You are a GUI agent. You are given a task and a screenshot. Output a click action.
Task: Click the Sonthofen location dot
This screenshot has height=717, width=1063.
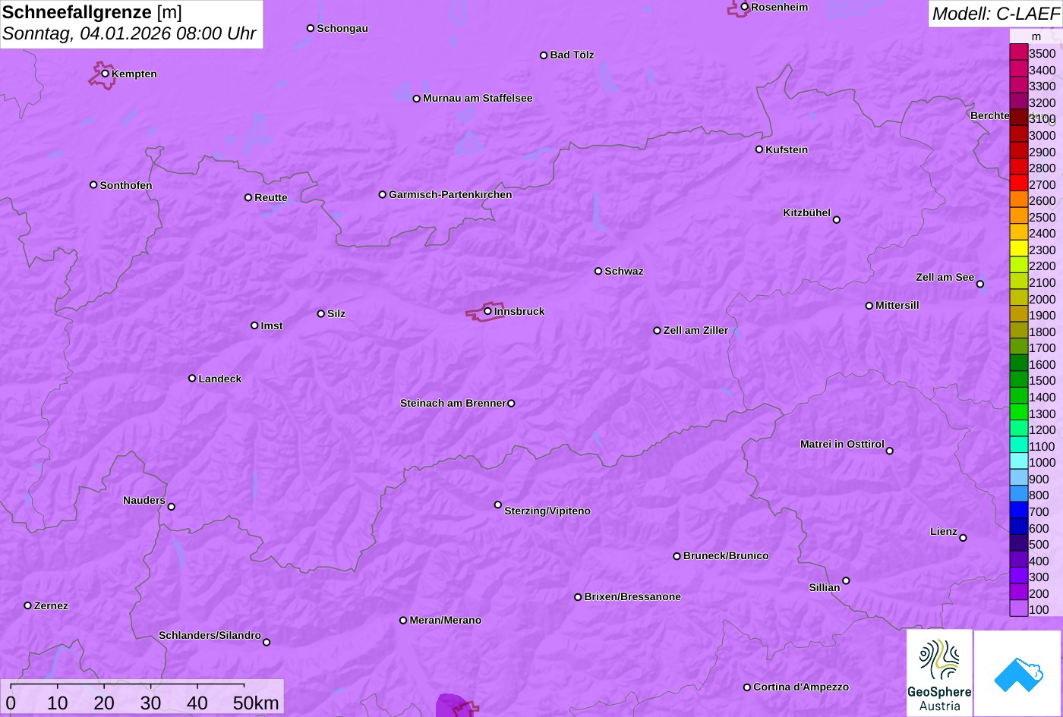[93, 185]
